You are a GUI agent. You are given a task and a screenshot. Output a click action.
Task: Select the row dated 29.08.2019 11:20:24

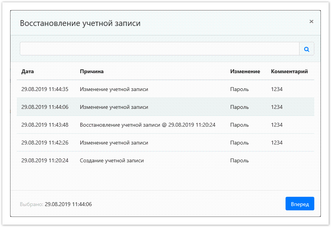[x=45, y=161]
